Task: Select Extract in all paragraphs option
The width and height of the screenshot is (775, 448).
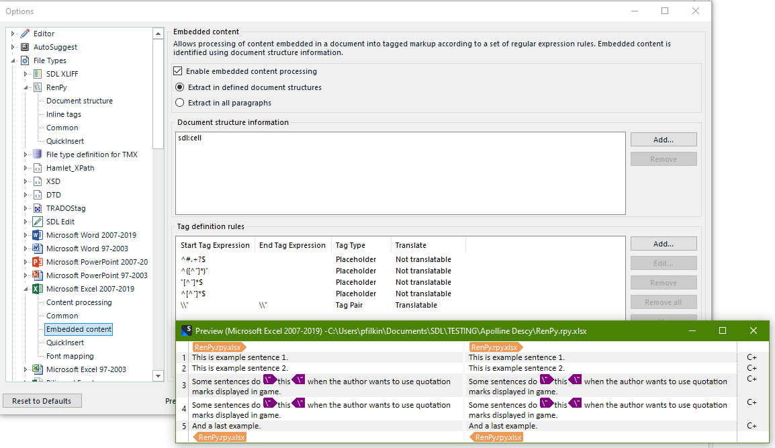Action: pos(180,103)
